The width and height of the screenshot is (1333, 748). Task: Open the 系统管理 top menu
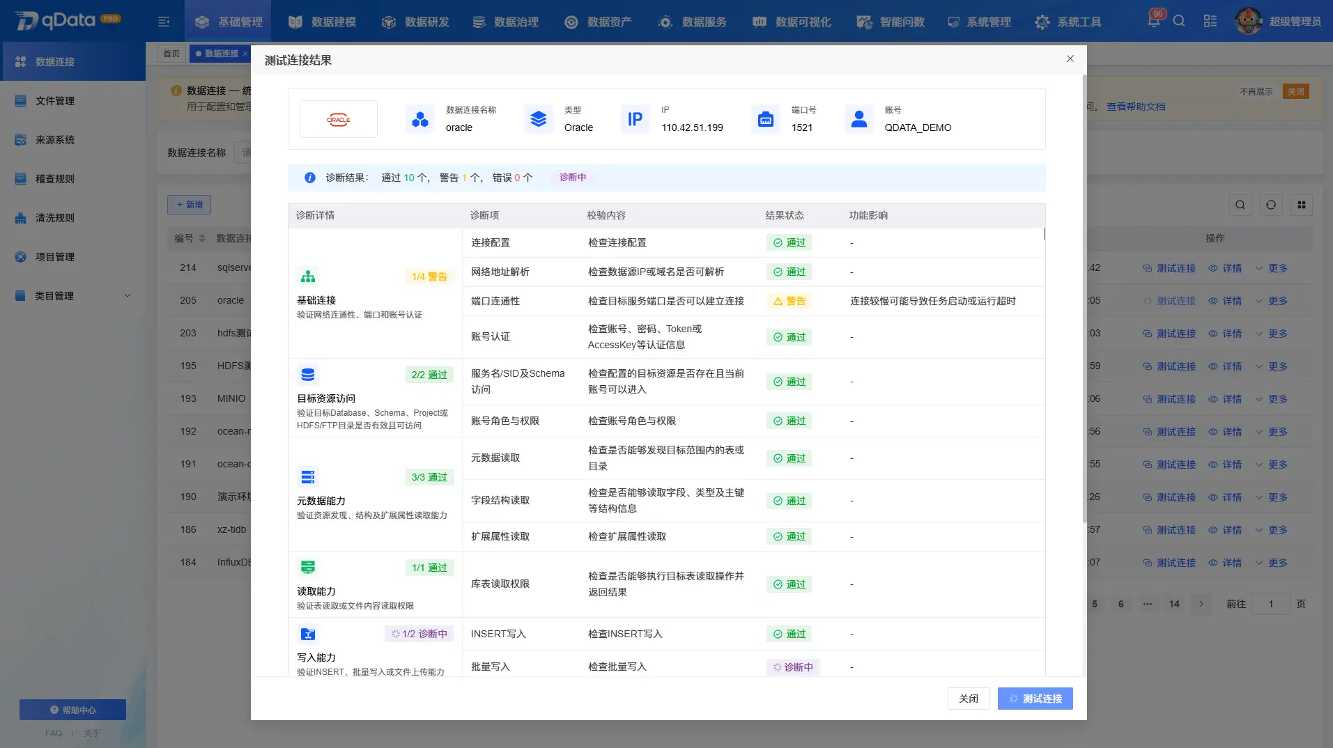pos(979,22)
